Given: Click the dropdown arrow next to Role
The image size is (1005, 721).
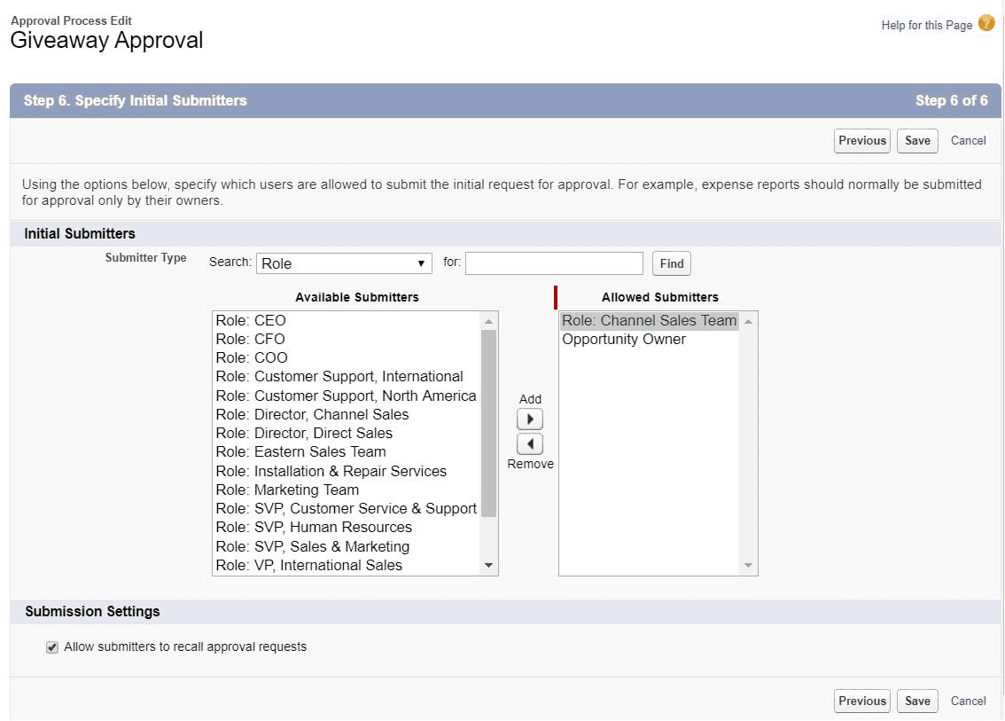Looking at the screenshot, I should click(420, 263).
